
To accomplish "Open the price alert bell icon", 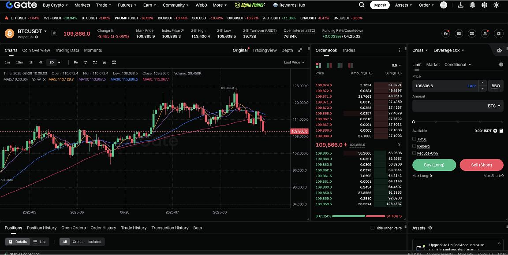I will [485, 33].
